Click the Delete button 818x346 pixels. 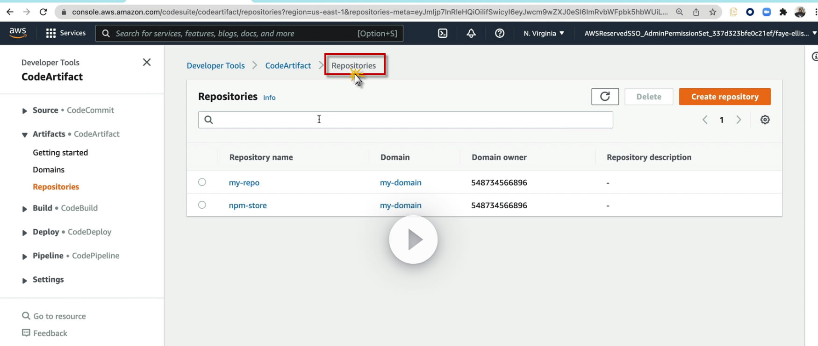pos(649,97)
